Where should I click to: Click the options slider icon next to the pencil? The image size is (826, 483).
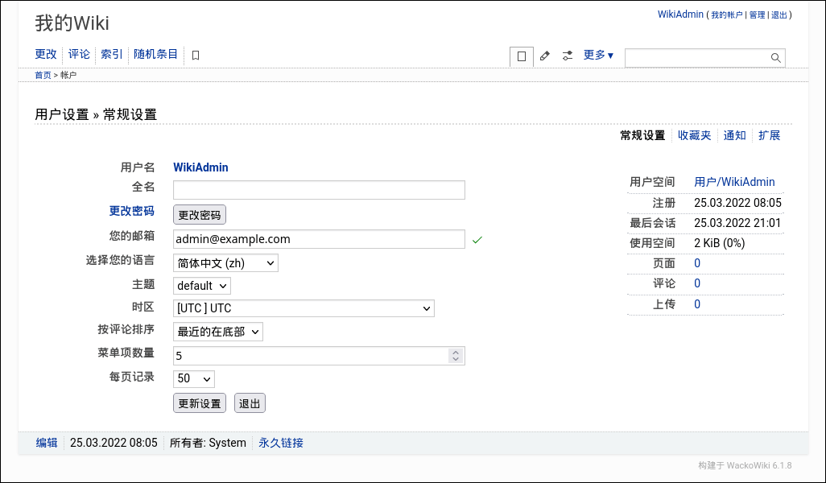567,56
